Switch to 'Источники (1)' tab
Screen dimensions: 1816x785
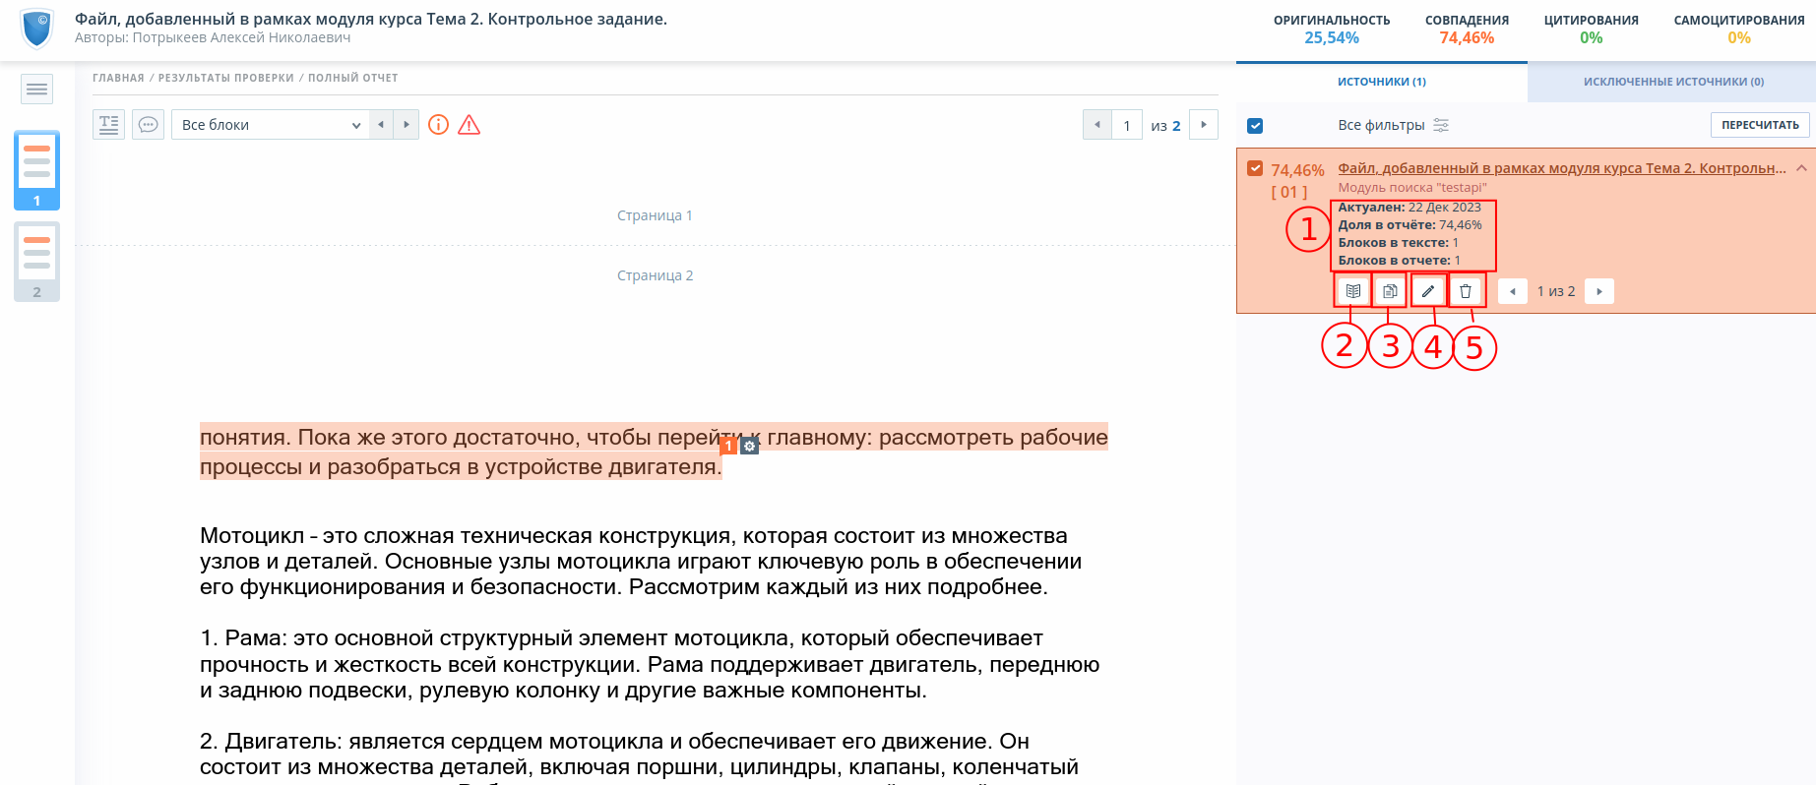tap(1382, 82)
